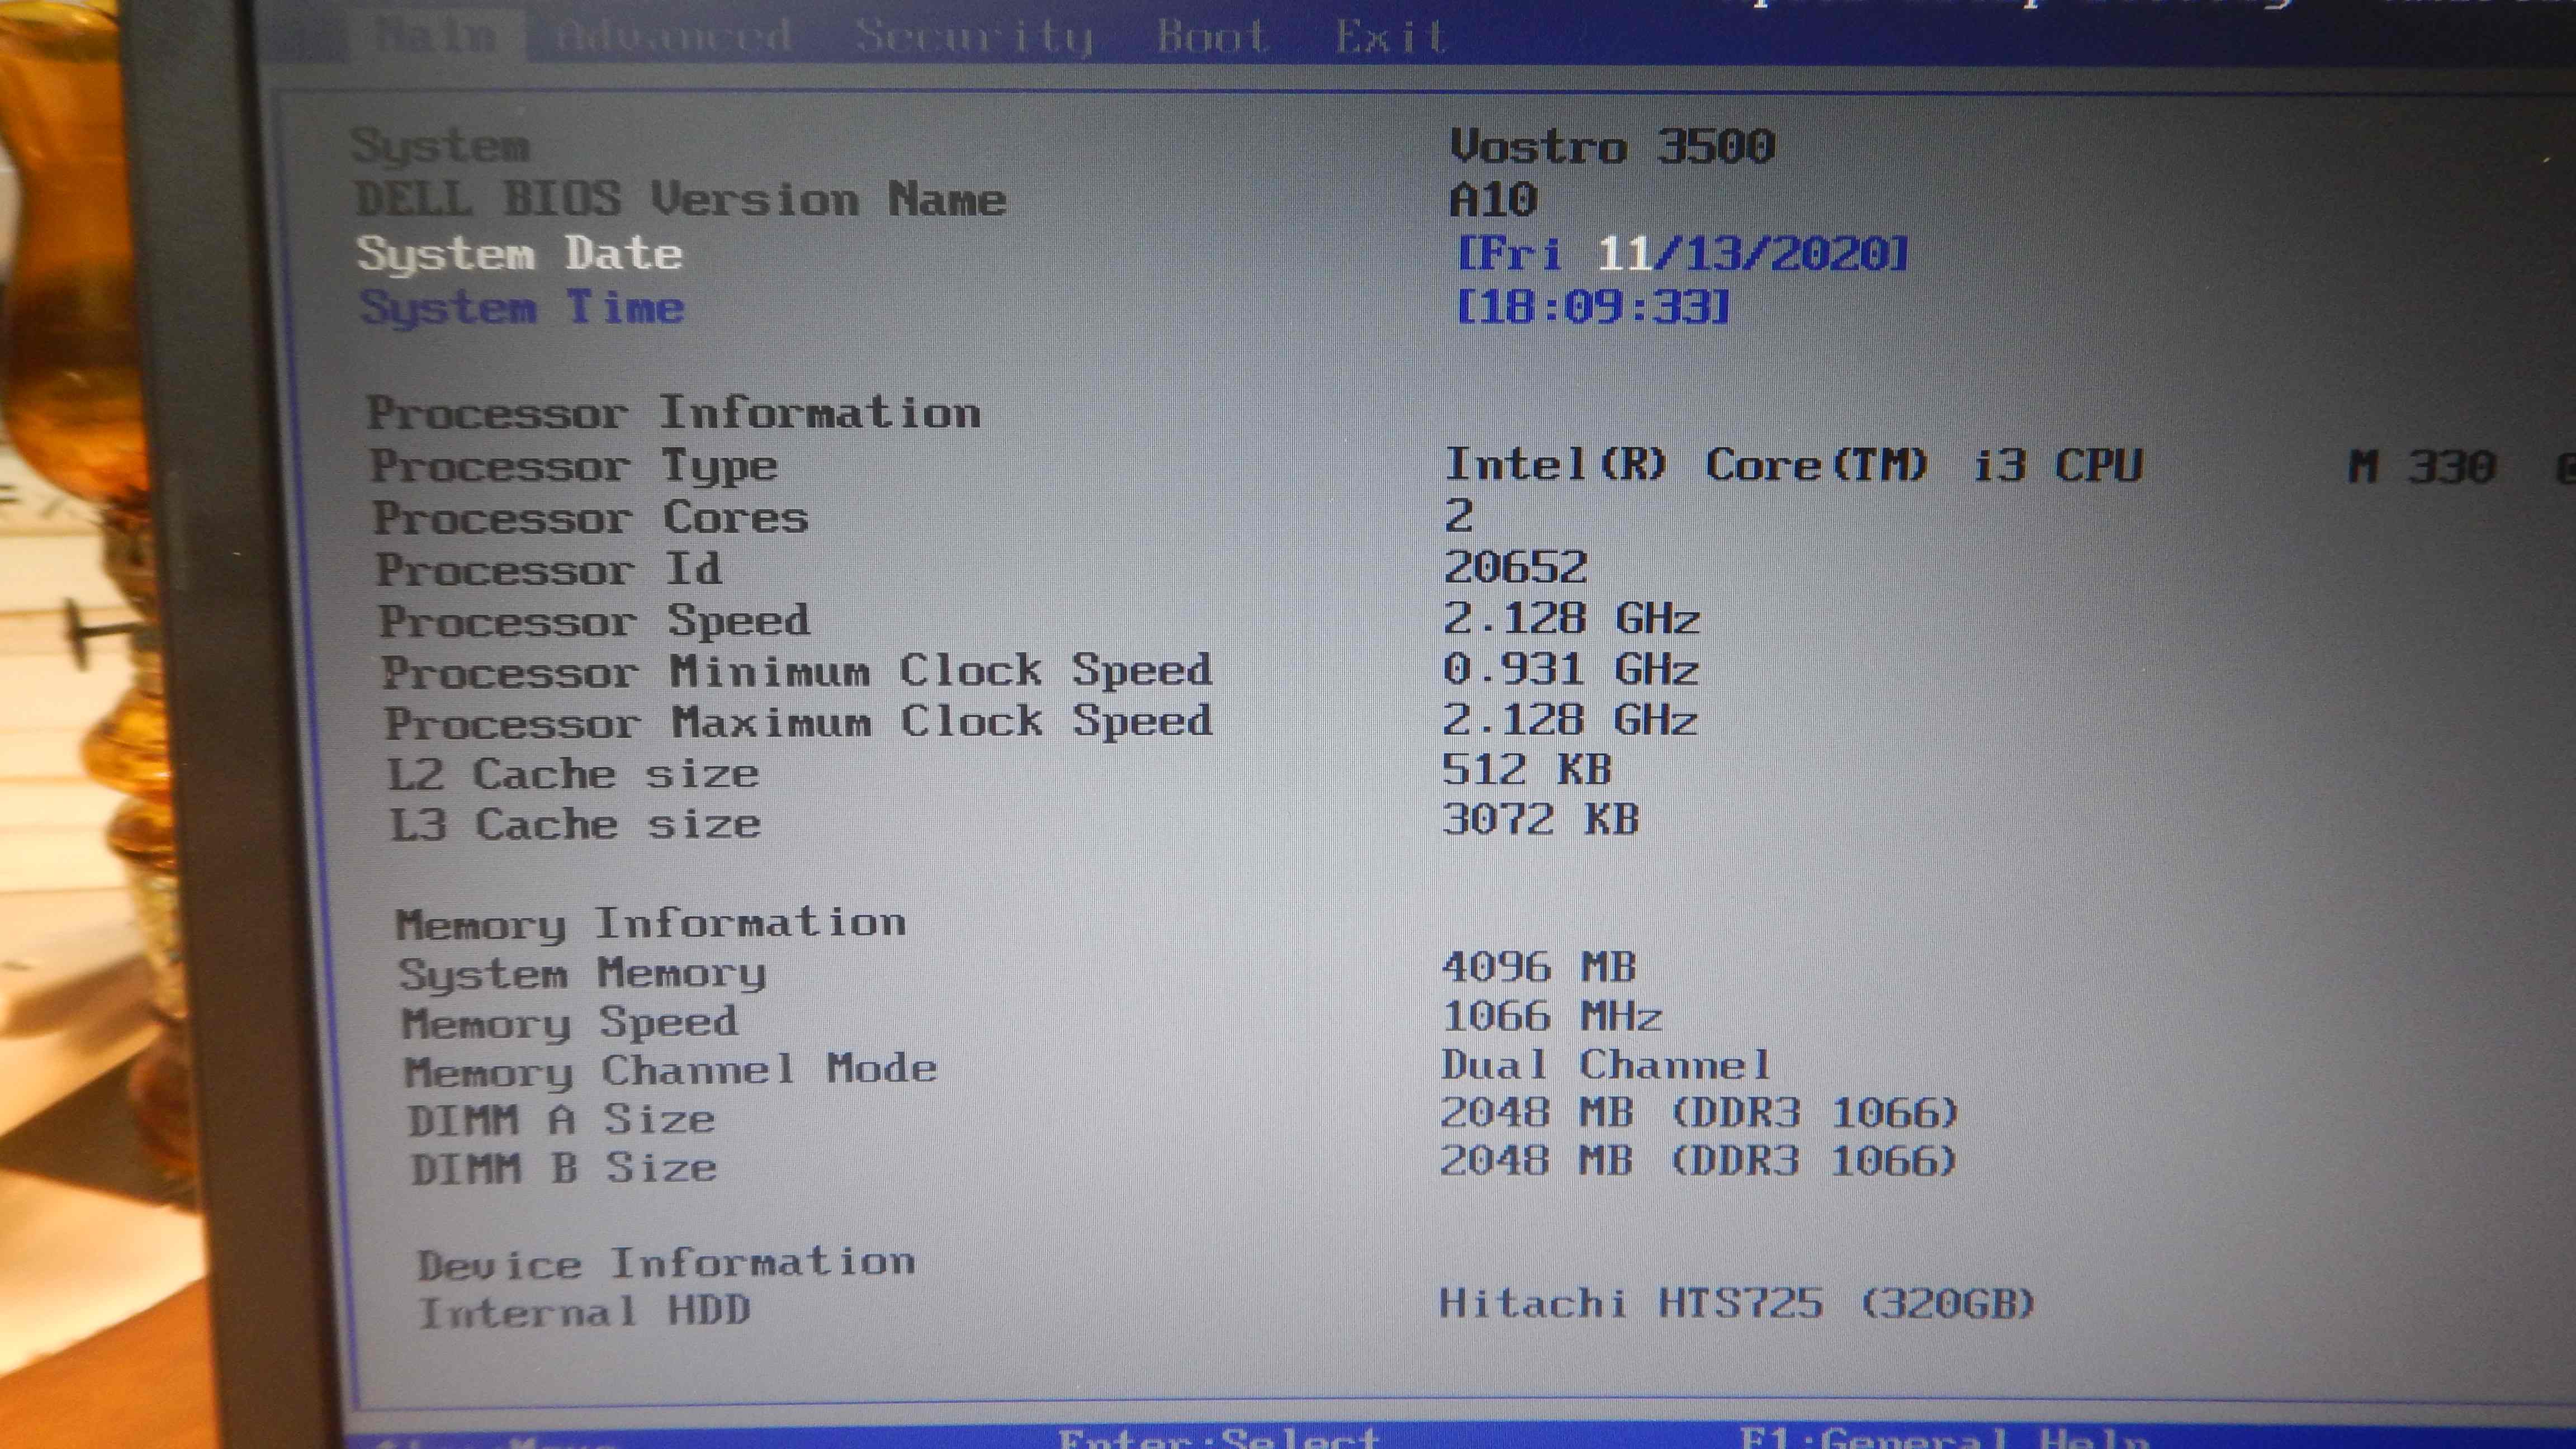Click the 0.931 GHz minimum clock value
The width and height of the screenshot is (2576, 1449).
[1571, 668]
